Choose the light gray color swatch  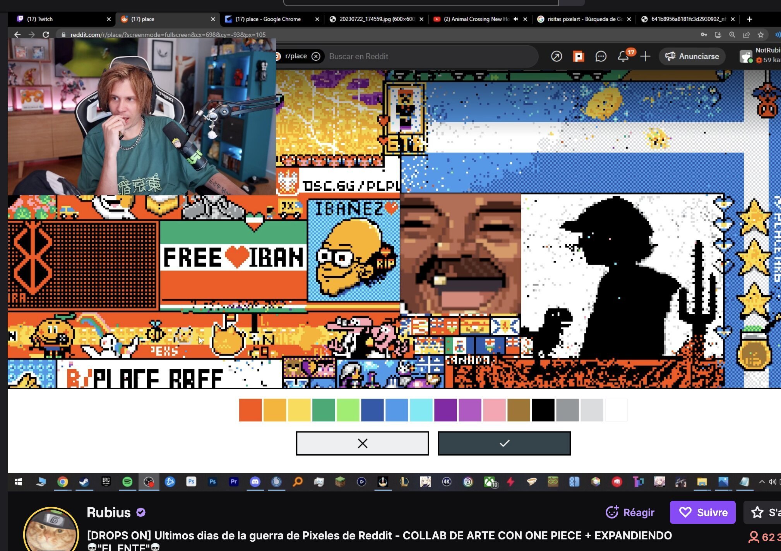click(592, 410)
